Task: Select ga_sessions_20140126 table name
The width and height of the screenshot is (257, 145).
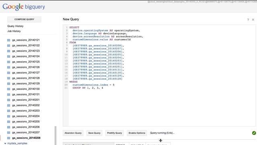Action: (26, 67)
